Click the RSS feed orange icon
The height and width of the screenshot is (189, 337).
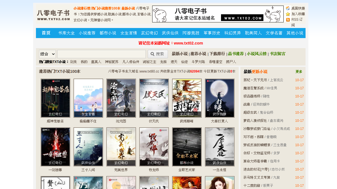click(288, 20)
